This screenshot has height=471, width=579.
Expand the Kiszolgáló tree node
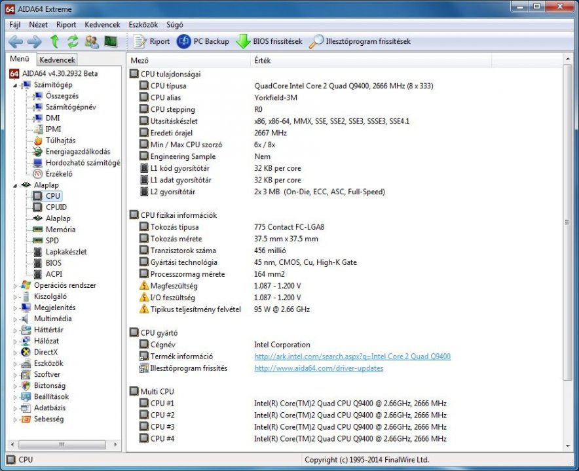[15, 297]
